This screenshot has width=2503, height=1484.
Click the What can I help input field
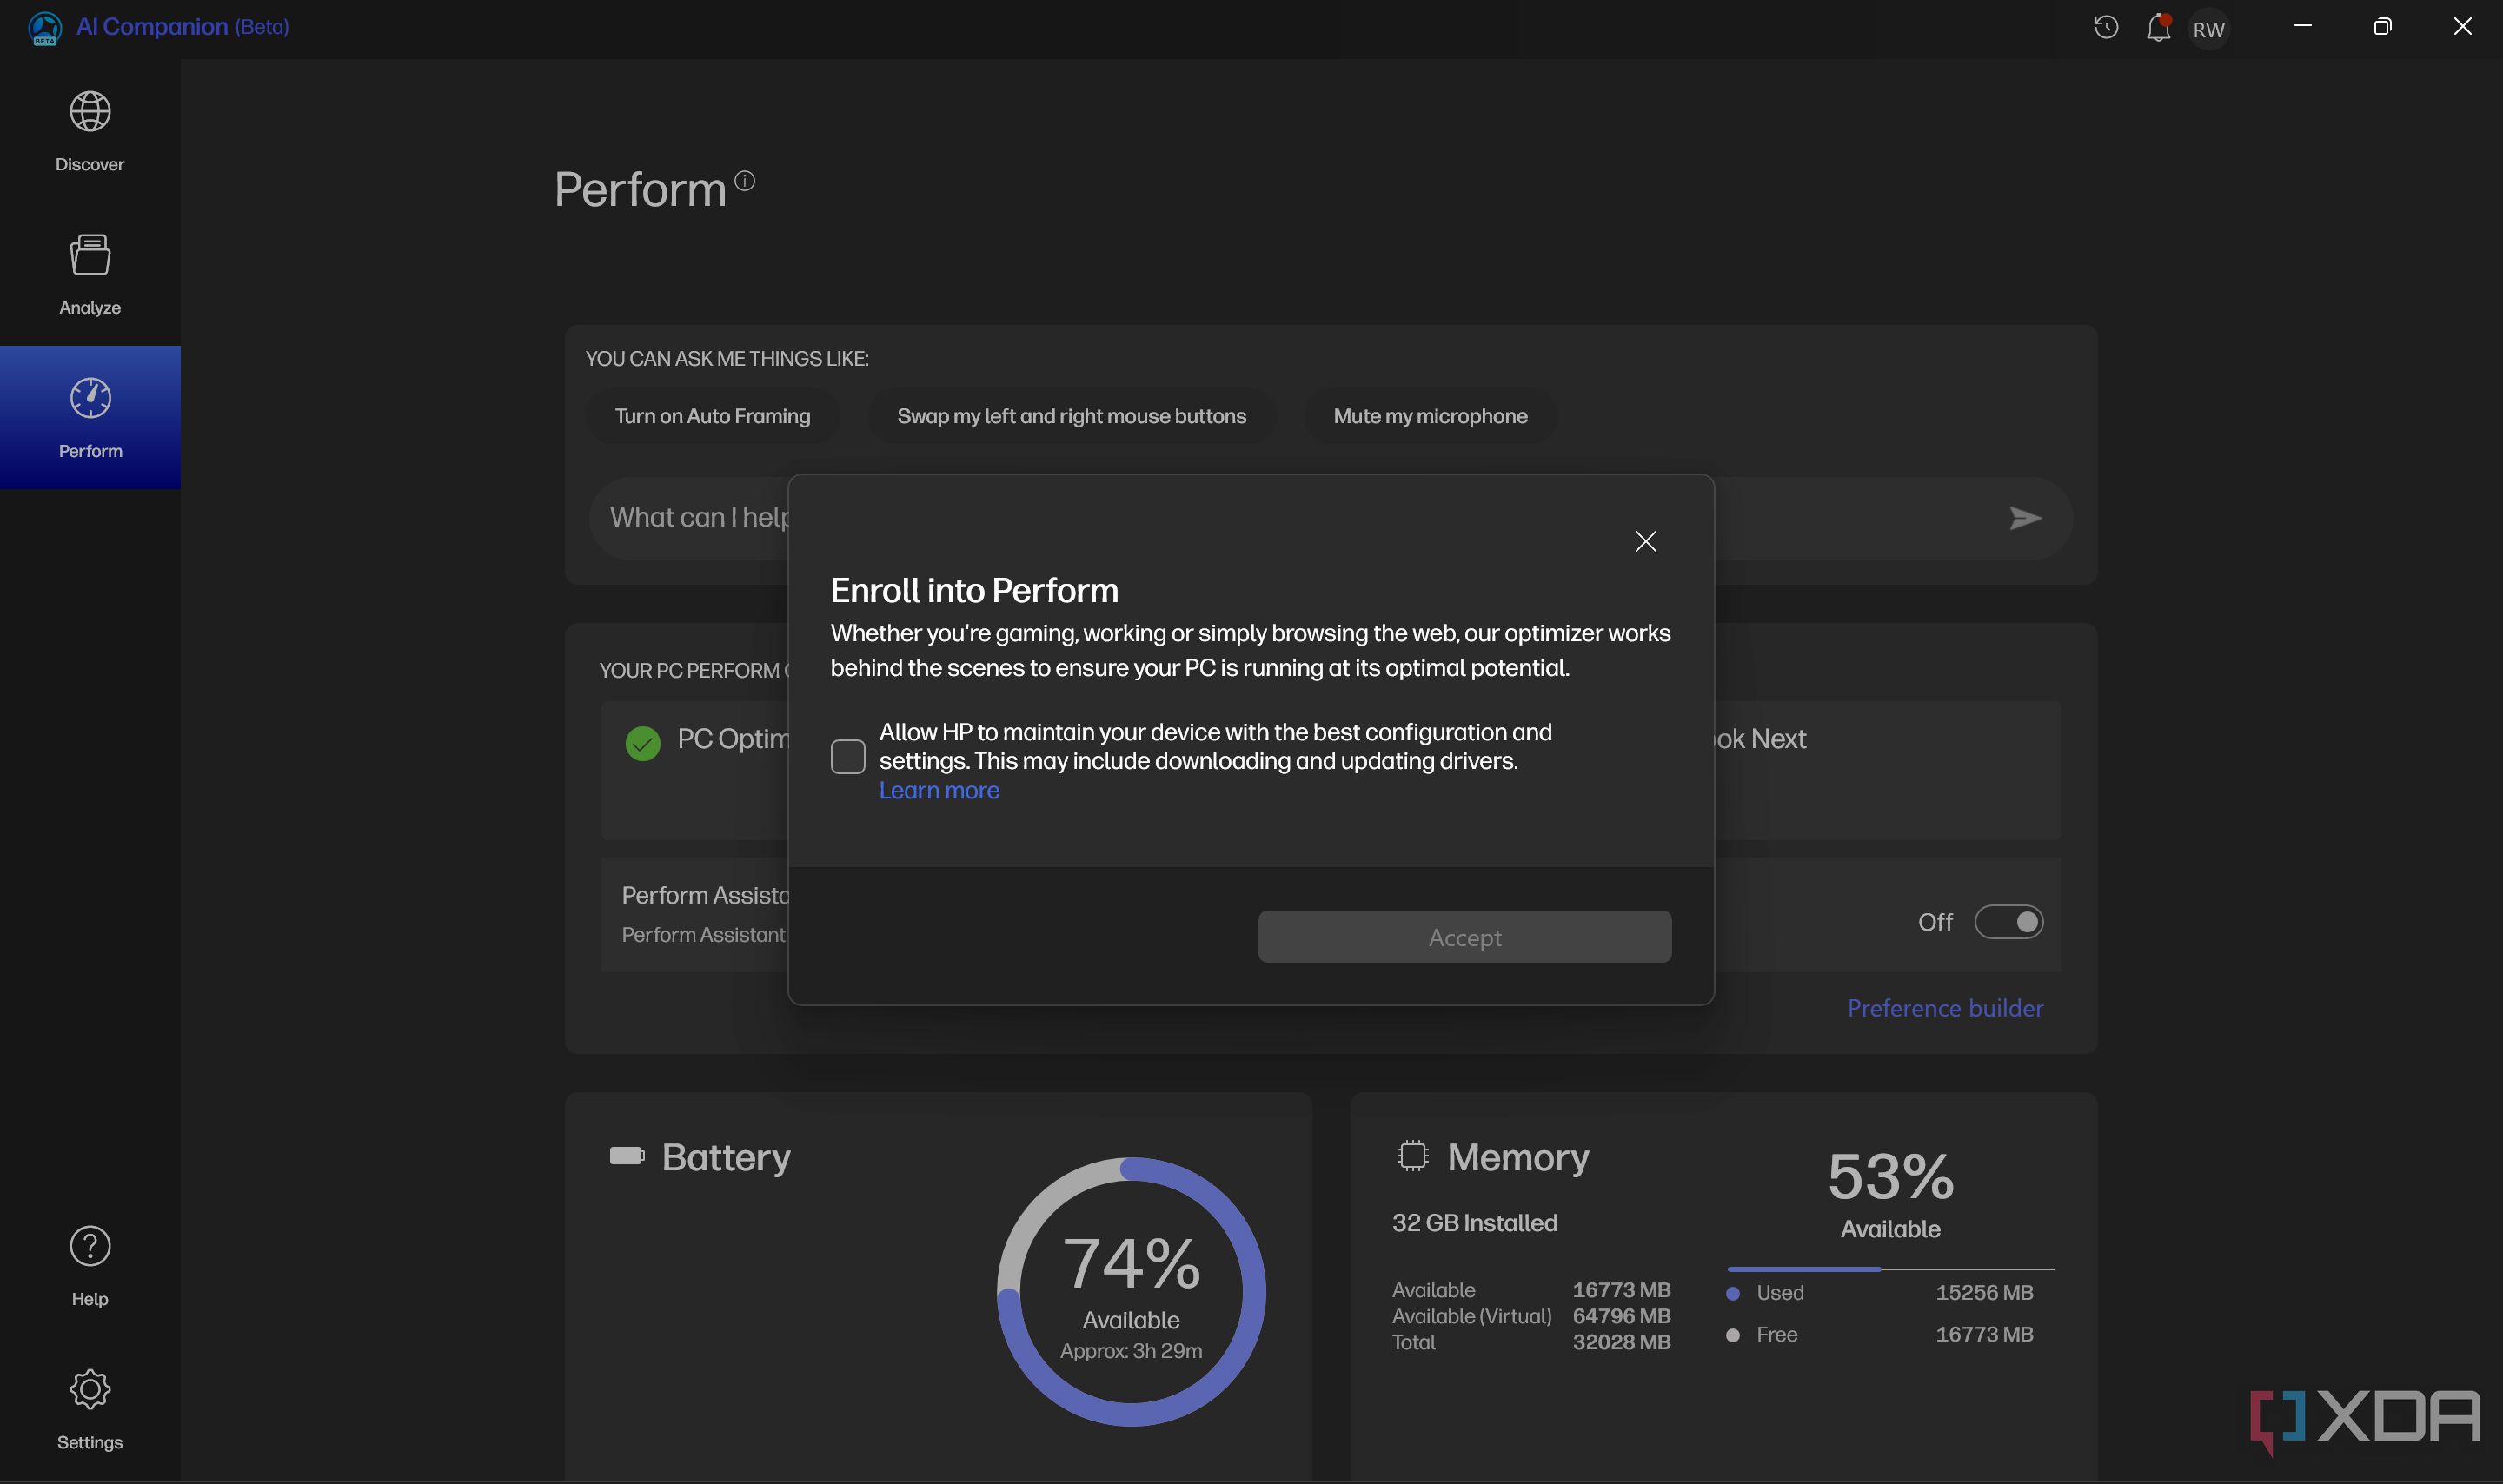click(x=1330, y=518)
